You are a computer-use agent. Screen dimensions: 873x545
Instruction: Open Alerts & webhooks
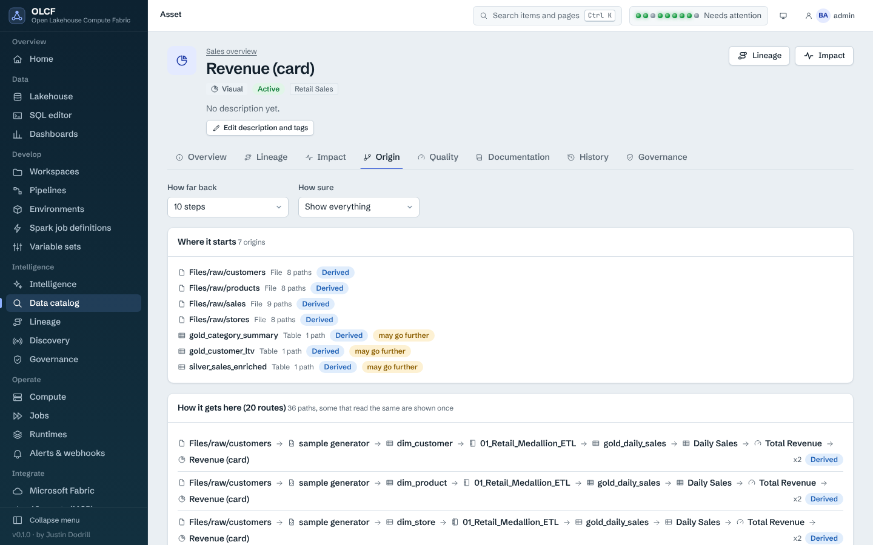pyautogui.click(x=73, y=453)
